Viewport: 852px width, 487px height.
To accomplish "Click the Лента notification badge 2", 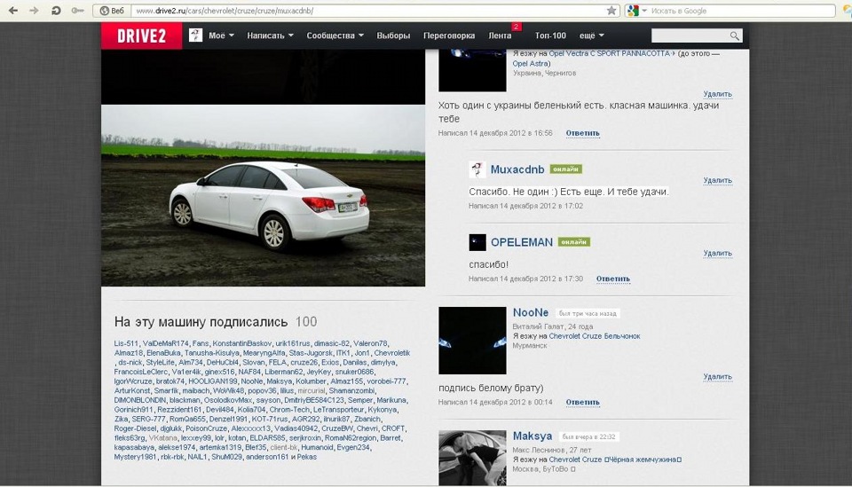I will point(516,27).
